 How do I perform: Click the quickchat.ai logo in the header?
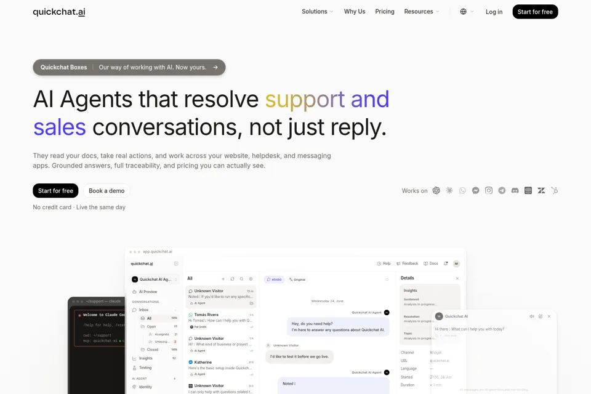pos(59,12)
